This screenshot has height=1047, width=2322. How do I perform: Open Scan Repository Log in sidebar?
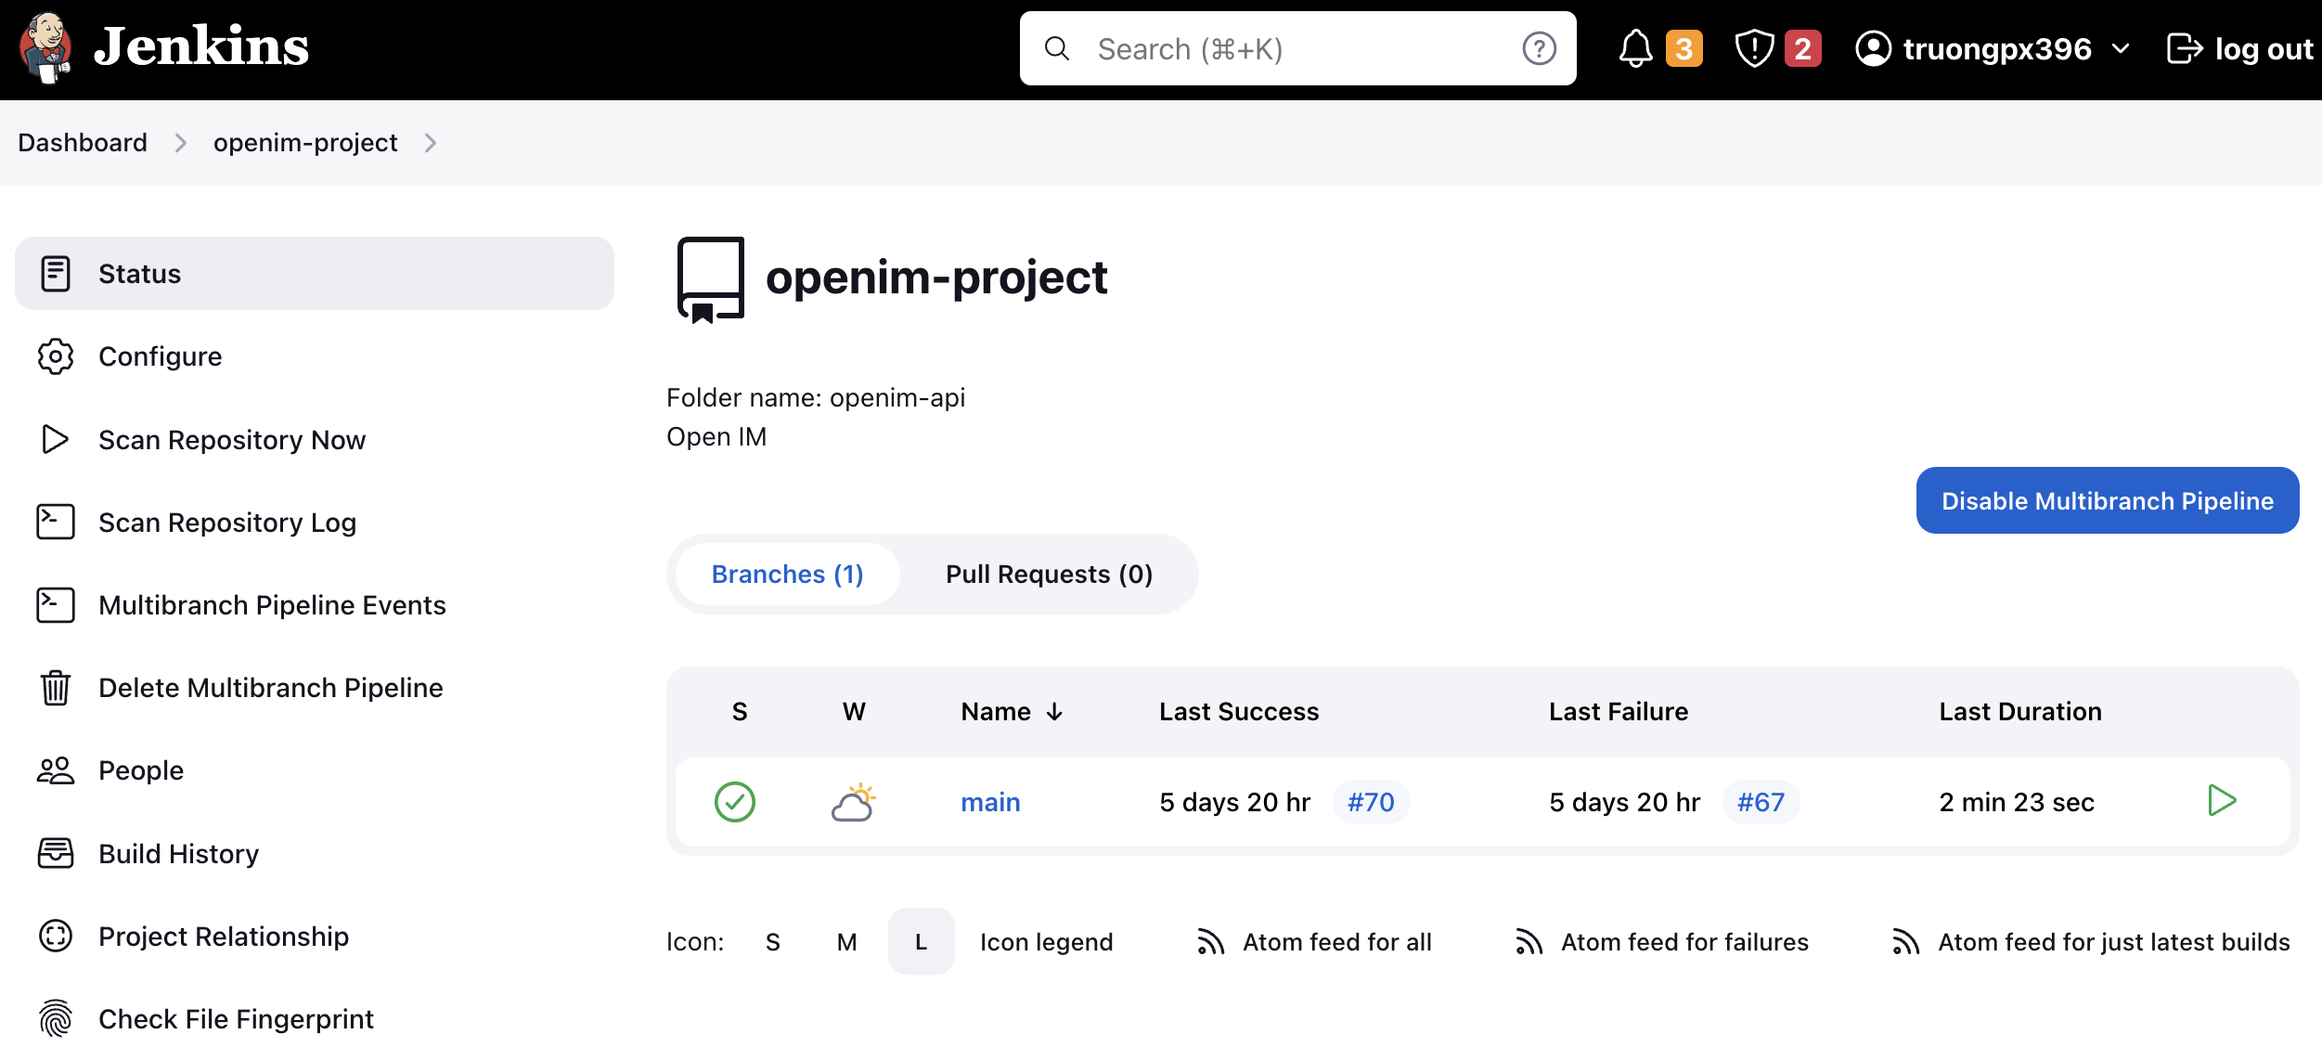[x=227, y=523]
